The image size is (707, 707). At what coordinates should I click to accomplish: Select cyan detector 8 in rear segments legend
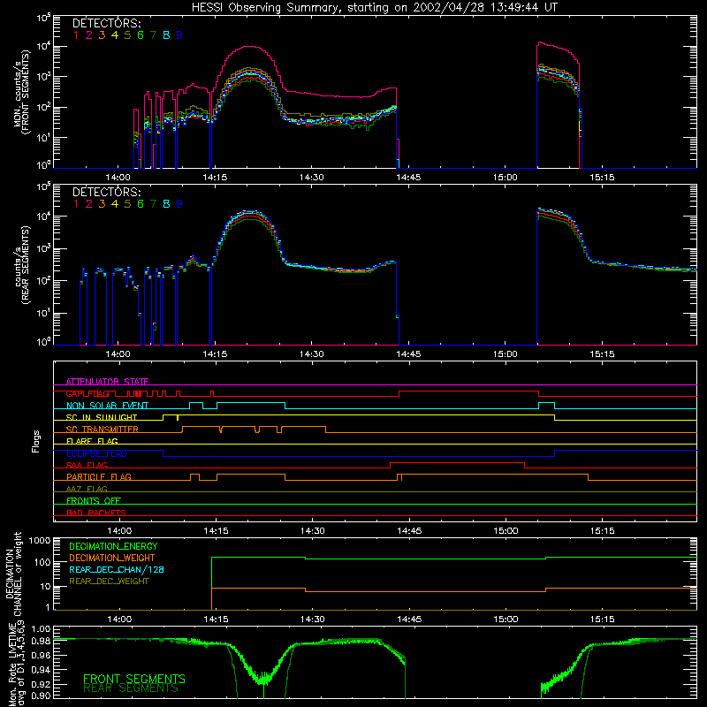coord(166,204)
